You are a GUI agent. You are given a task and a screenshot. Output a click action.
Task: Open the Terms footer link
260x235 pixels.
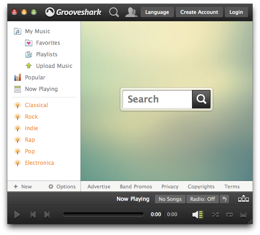(232, 187)
